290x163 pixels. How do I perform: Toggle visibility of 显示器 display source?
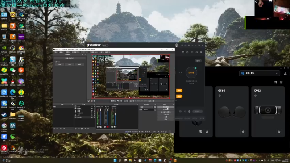tap(92, 117)
